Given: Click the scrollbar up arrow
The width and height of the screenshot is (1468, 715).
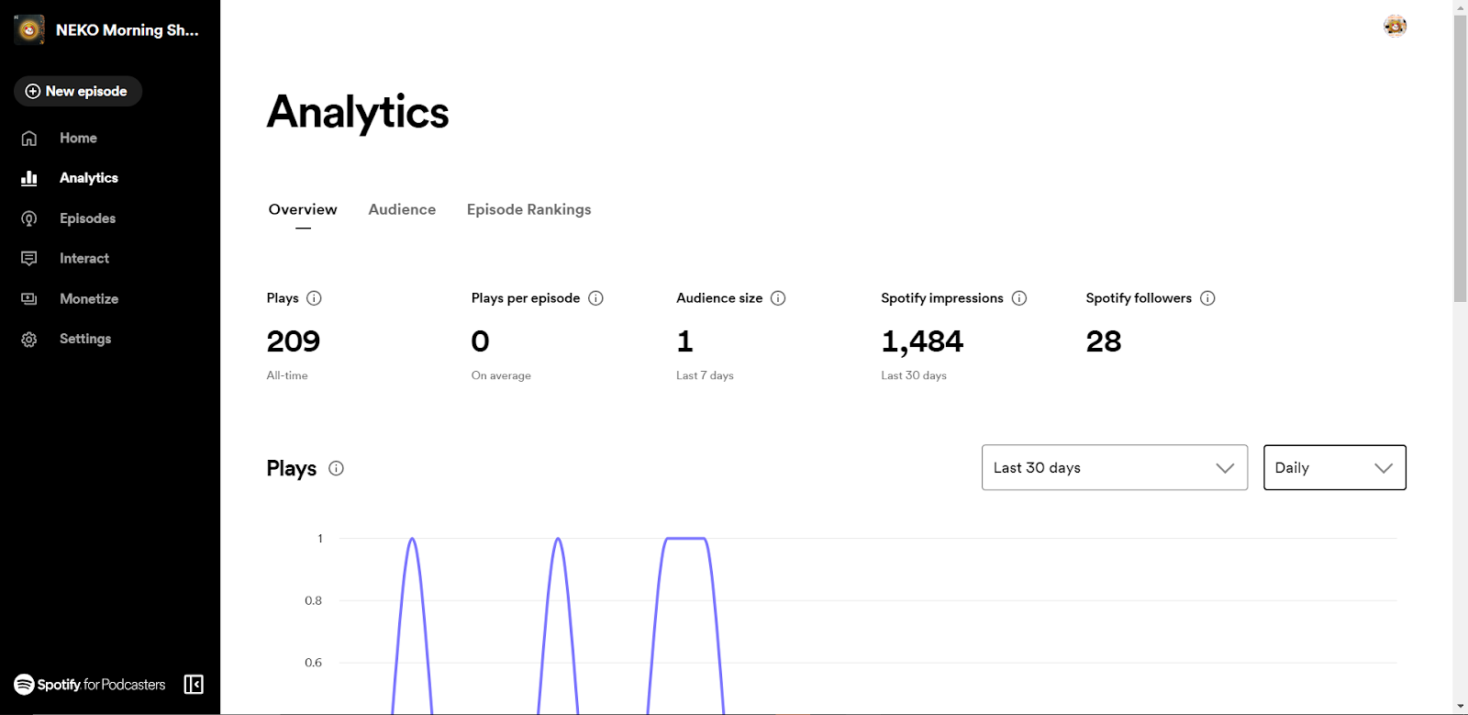Looking at the screenshot, I should 1460,7.
